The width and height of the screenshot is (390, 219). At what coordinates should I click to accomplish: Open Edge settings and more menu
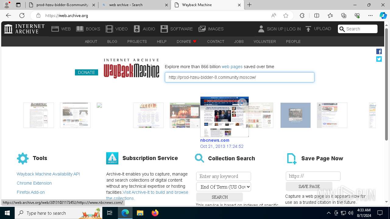(370, 16)
